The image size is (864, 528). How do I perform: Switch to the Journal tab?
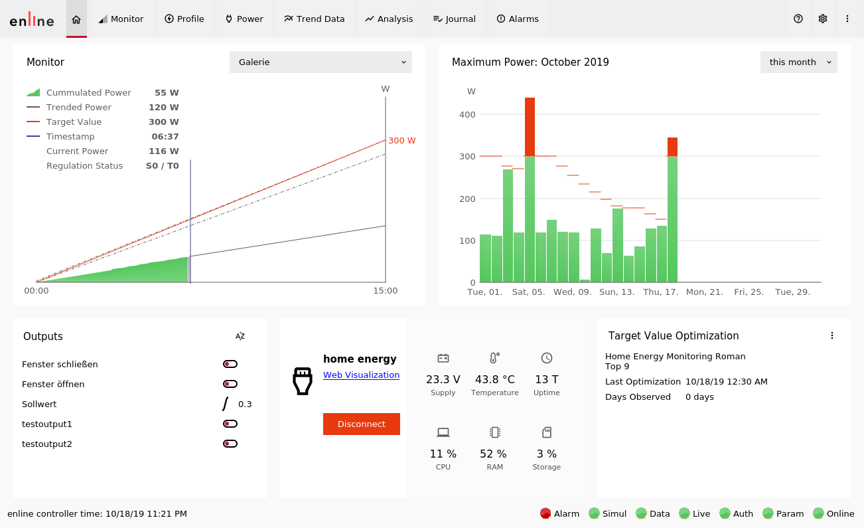(x=454, y=19)
